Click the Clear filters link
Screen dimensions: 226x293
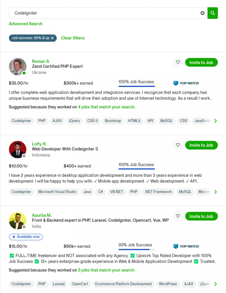point(73,38)
